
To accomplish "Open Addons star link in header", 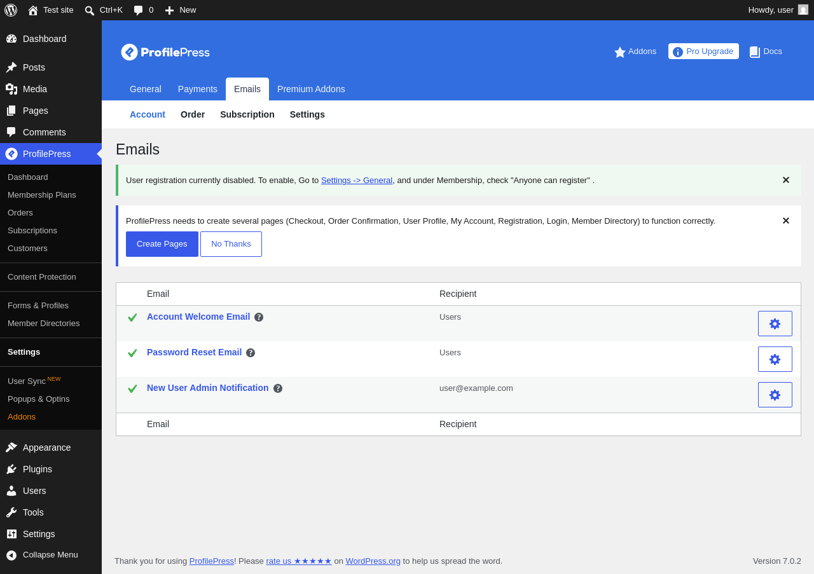I will click(635, 51).
